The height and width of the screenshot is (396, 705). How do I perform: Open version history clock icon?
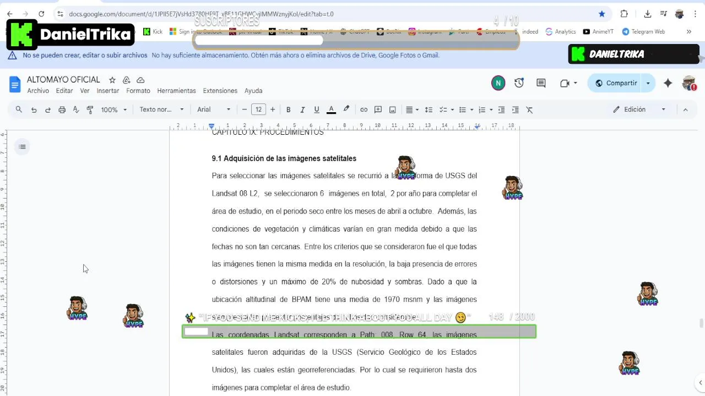click(519, 83)
